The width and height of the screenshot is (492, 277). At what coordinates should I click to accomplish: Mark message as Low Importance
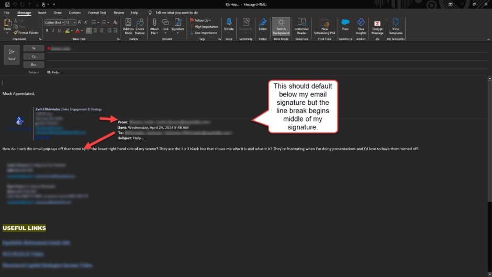203,32
